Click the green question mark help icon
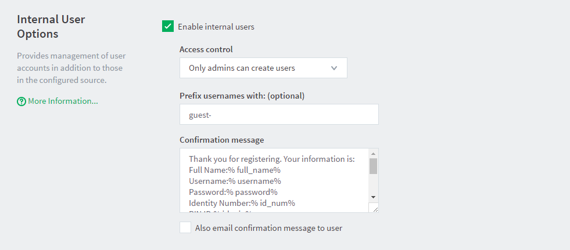 click(x=21, y=102)
